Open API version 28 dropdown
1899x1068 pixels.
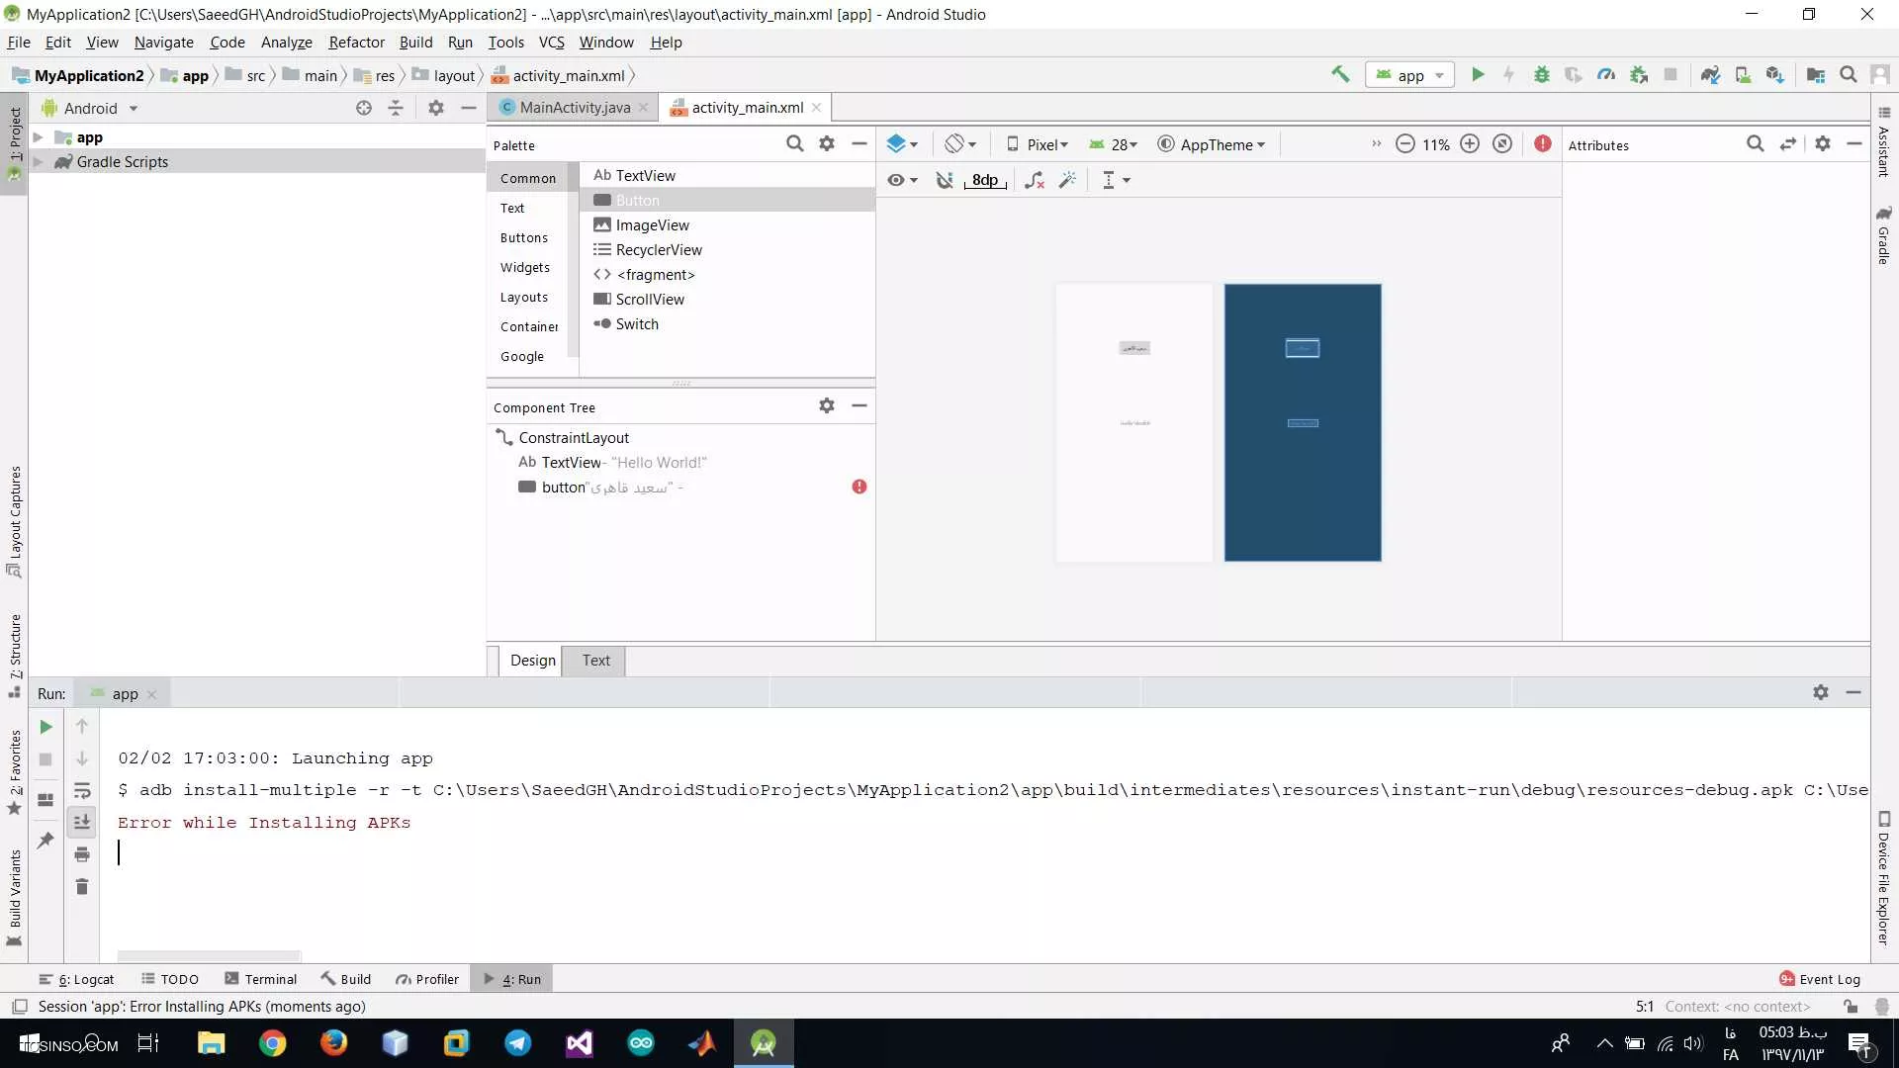click(x=1114, y=144)
